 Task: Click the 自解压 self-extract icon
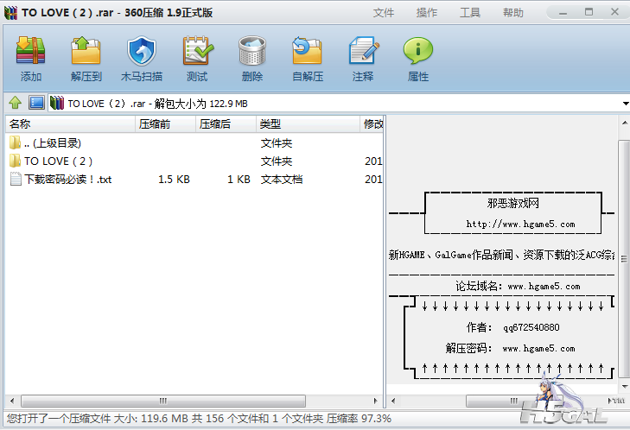pos(307,51)
